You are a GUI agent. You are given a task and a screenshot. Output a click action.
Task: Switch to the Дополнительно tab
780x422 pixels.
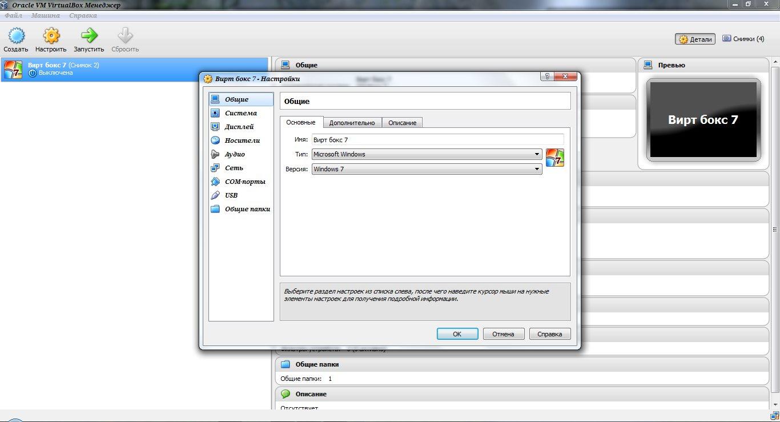tap(352, 123)
